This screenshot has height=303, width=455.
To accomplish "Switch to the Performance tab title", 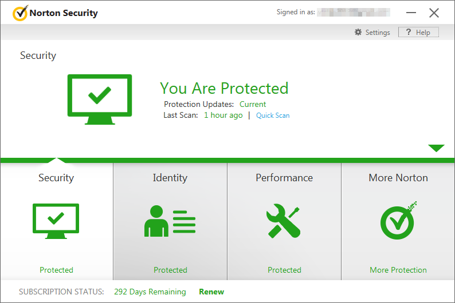I will tap(284, 178).
